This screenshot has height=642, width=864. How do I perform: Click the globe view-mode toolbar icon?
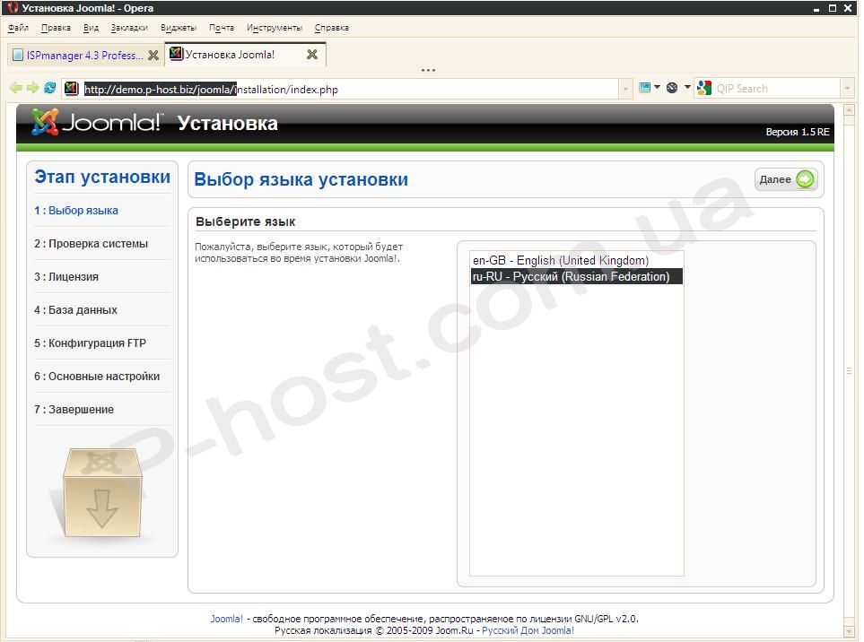click(672, 88)
